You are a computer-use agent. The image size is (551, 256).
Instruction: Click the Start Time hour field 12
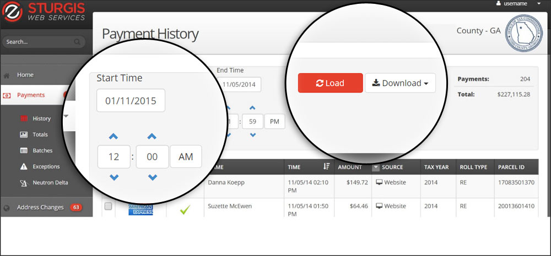click(114, 156)
